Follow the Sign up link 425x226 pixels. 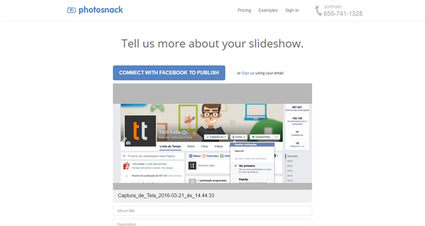248,73
